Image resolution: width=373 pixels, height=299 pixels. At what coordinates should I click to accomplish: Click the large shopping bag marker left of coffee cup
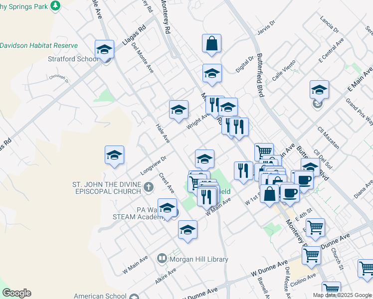pyautogui.click(x=269, y=195)
